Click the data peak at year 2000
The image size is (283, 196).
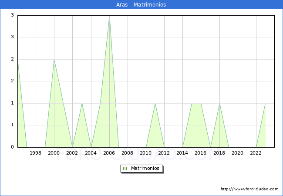[x=54, y=60]
